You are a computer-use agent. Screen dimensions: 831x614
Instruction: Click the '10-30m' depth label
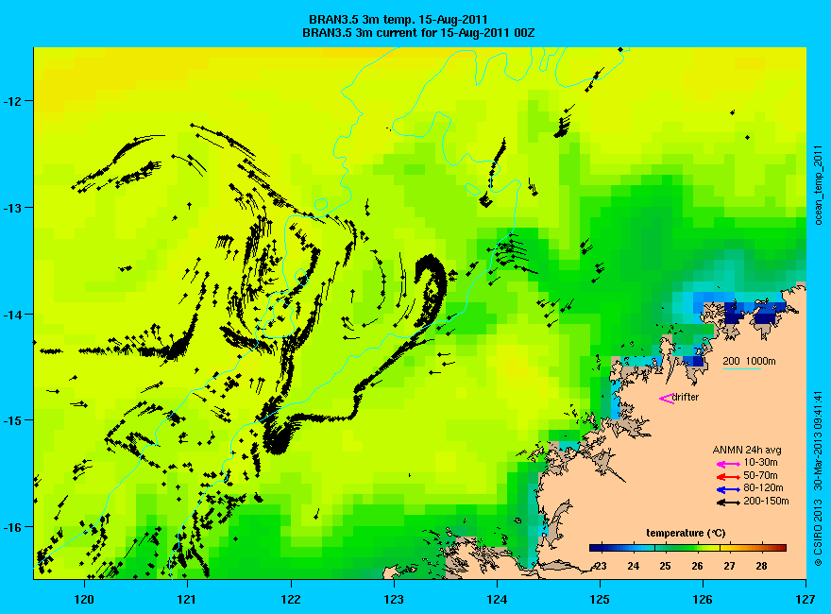(x=760, y=462)
